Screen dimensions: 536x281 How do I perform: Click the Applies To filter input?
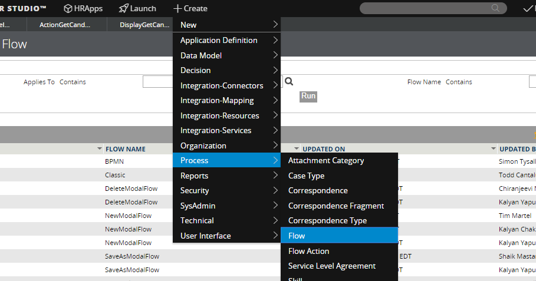[158, 82]
